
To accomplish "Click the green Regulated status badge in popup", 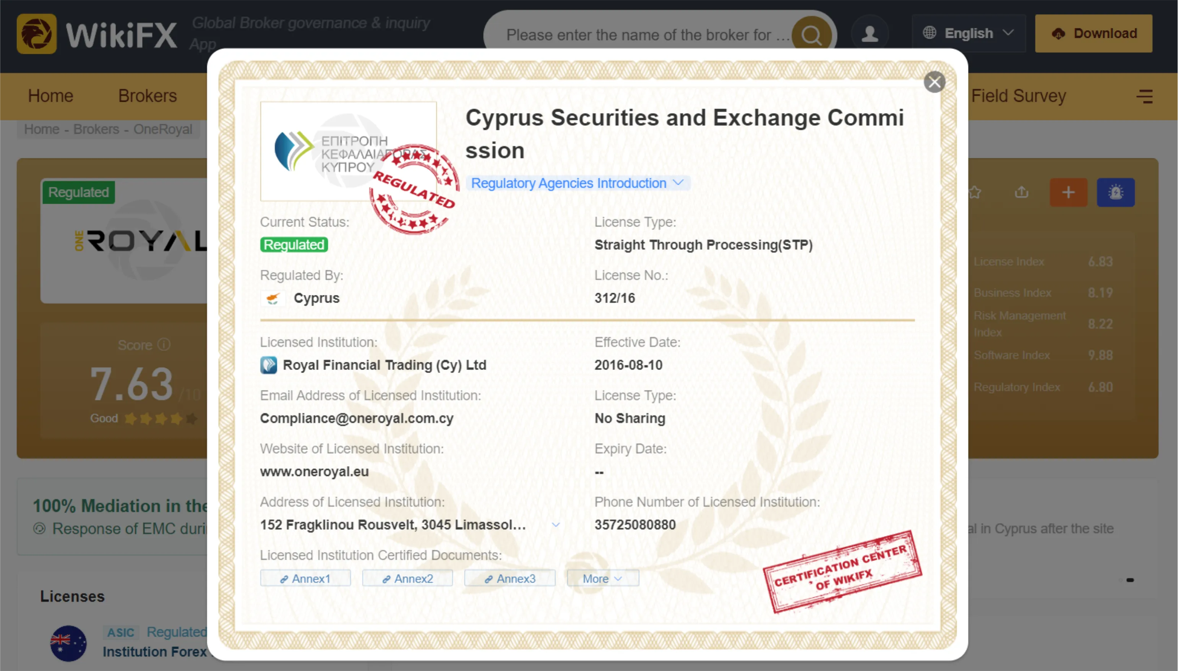I will pyautogui.click(x=294, y=245).
